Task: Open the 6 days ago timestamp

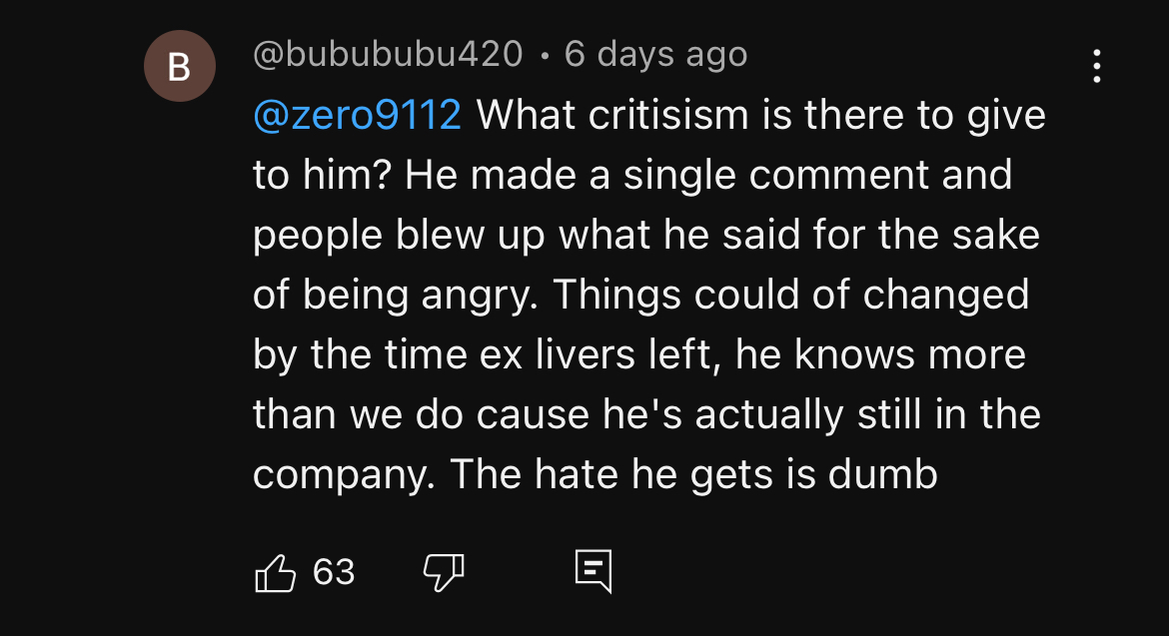Action: click(655, 54)
